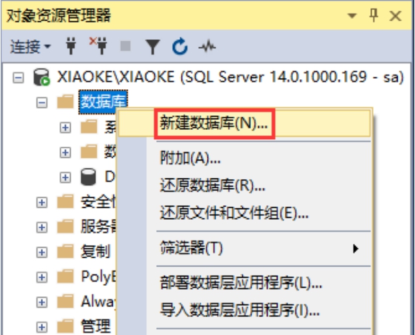Select 部署数据层应用程序(L)... entry
The width and height of the screenshot is (415, 335).
click(241, 283)
